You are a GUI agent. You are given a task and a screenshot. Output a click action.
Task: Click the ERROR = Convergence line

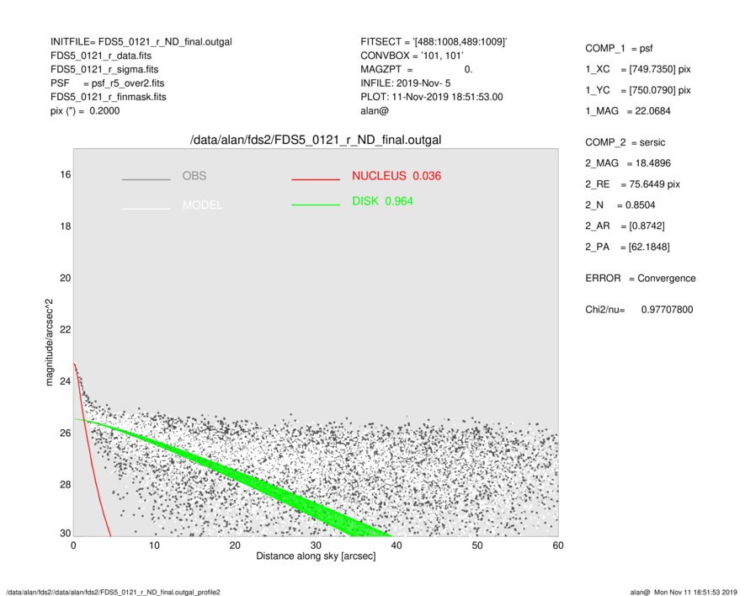(641, 279)
